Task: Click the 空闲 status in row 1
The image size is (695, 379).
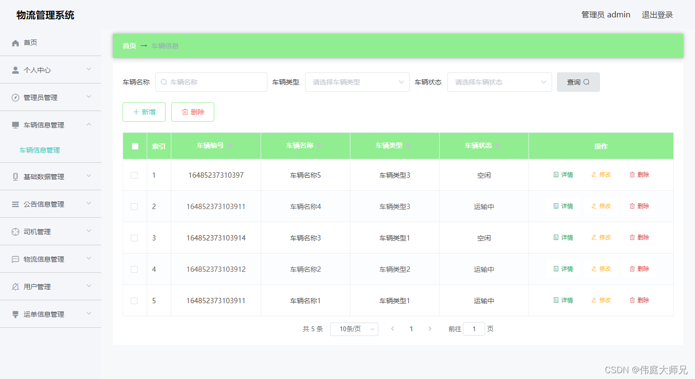Action: [484, 175]
